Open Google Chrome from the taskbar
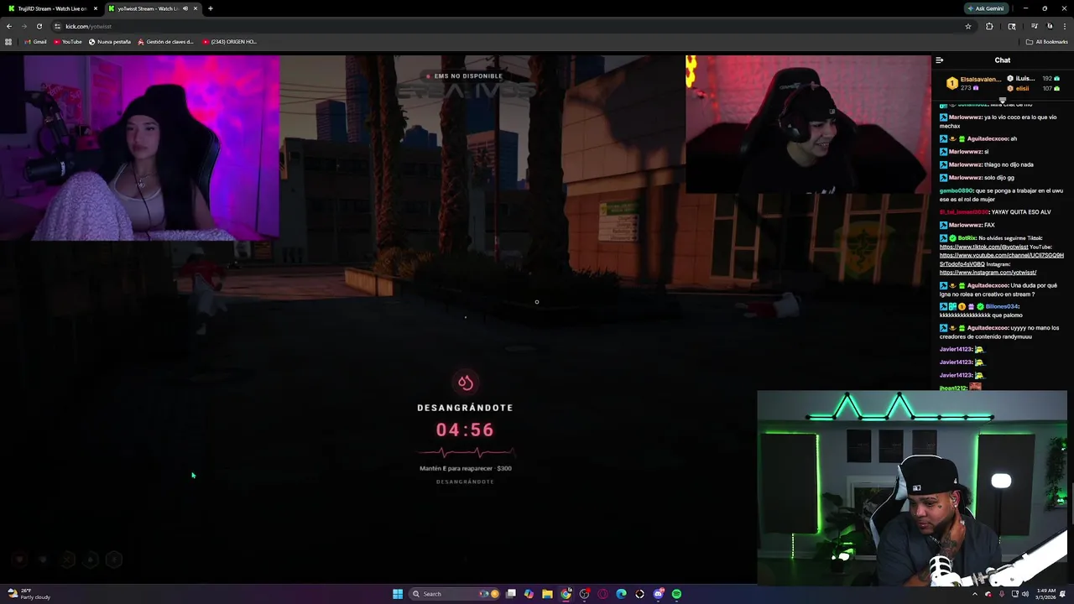The image size is (1074, 604). coord(566,594)
